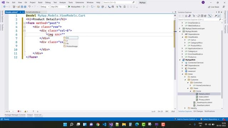Viewport: 228px width, 128px height.
Task: Collapse the MyAppWeb project node
Action: point(180,60)
